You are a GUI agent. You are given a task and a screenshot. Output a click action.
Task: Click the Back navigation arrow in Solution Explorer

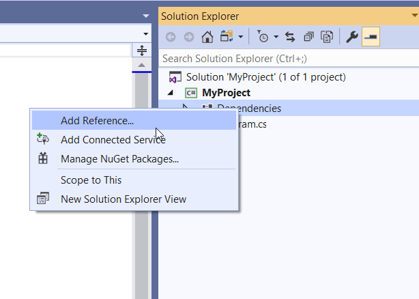[171, 37]
